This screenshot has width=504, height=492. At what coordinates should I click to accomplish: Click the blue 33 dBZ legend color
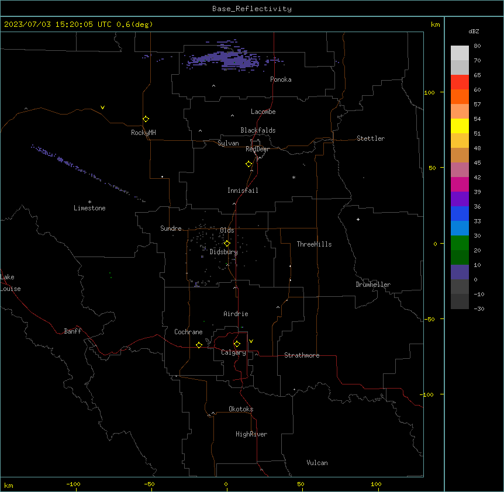pos(460,213)
